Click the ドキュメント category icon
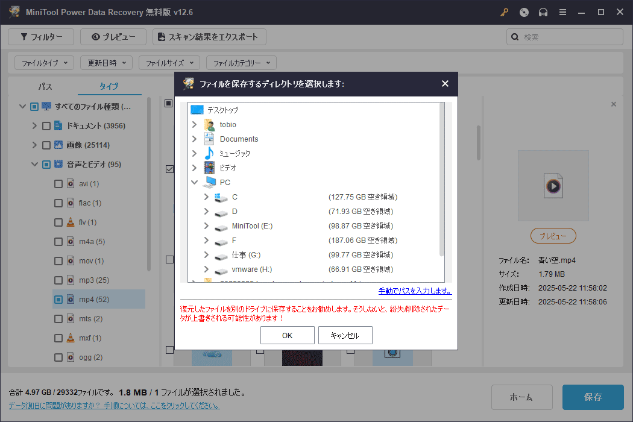This screenshot has height=422, width=633. (x=58, y=125)
